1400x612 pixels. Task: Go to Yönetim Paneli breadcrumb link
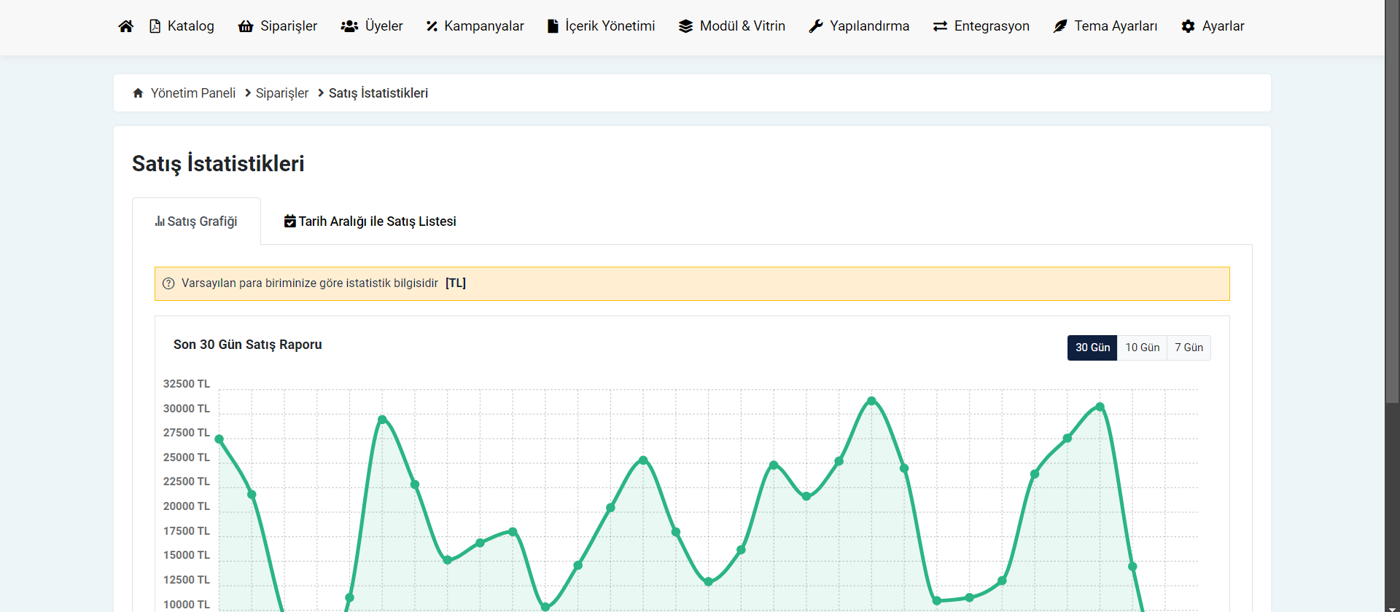192,93
